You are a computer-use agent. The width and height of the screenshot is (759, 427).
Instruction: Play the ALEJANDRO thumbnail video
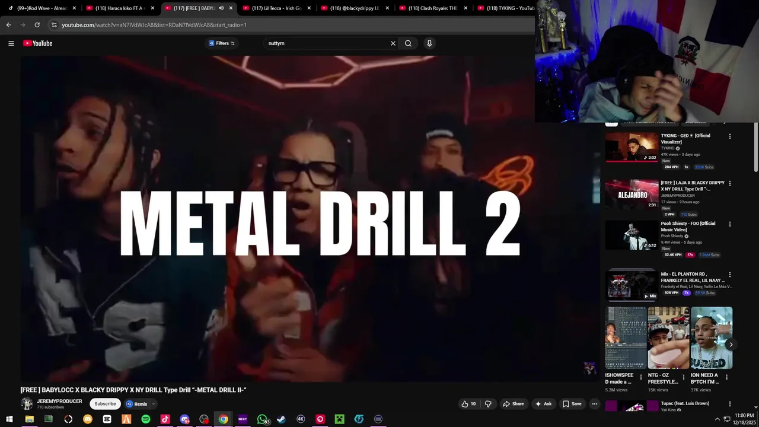coord(632,194)
